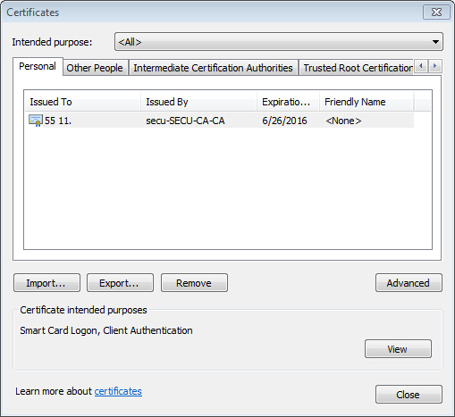Image resolution: width=455 pixels, height=417 pixels.
Task: Open the Trusted Root Certification tab
Action: click(356, 68)
